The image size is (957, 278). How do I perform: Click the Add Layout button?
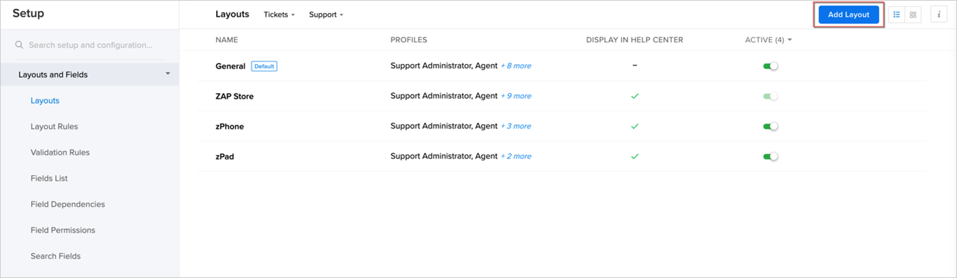[x=849, y=14]
